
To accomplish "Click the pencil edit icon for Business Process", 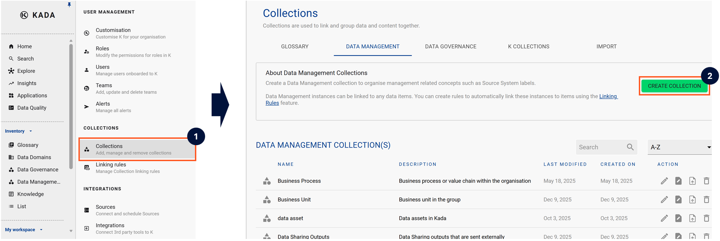I will click(x=664, y=181).
